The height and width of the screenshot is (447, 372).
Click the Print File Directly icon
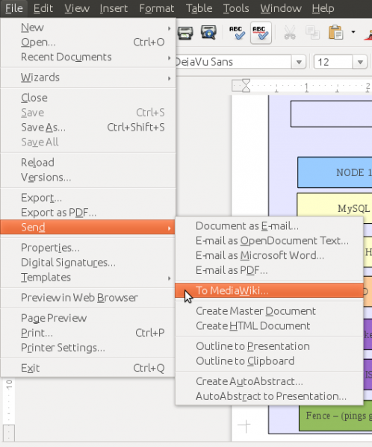(185, 33)
